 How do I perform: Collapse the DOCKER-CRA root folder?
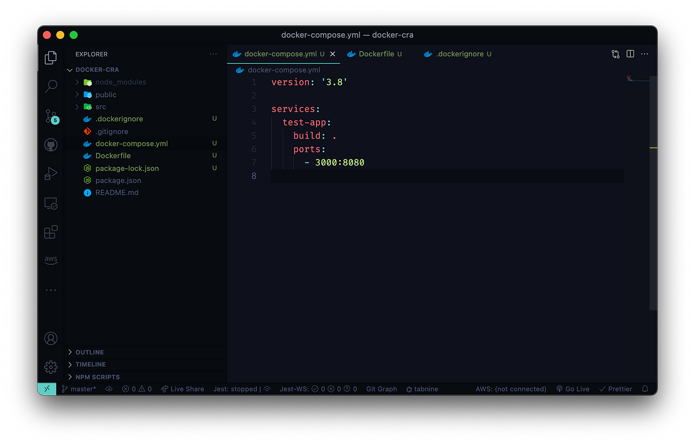tap(70, 70)
